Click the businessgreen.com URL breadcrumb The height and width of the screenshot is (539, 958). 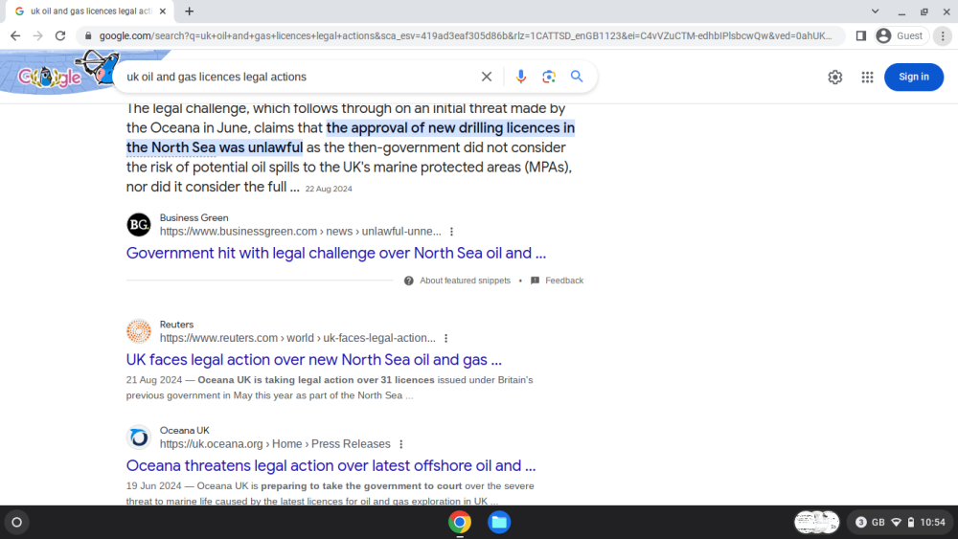point(300,232)
